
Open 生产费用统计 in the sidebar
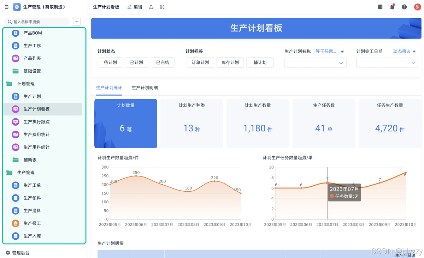(42, 134)
